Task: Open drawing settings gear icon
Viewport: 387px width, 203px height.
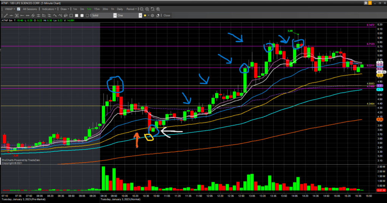Action: coord(153,15)
